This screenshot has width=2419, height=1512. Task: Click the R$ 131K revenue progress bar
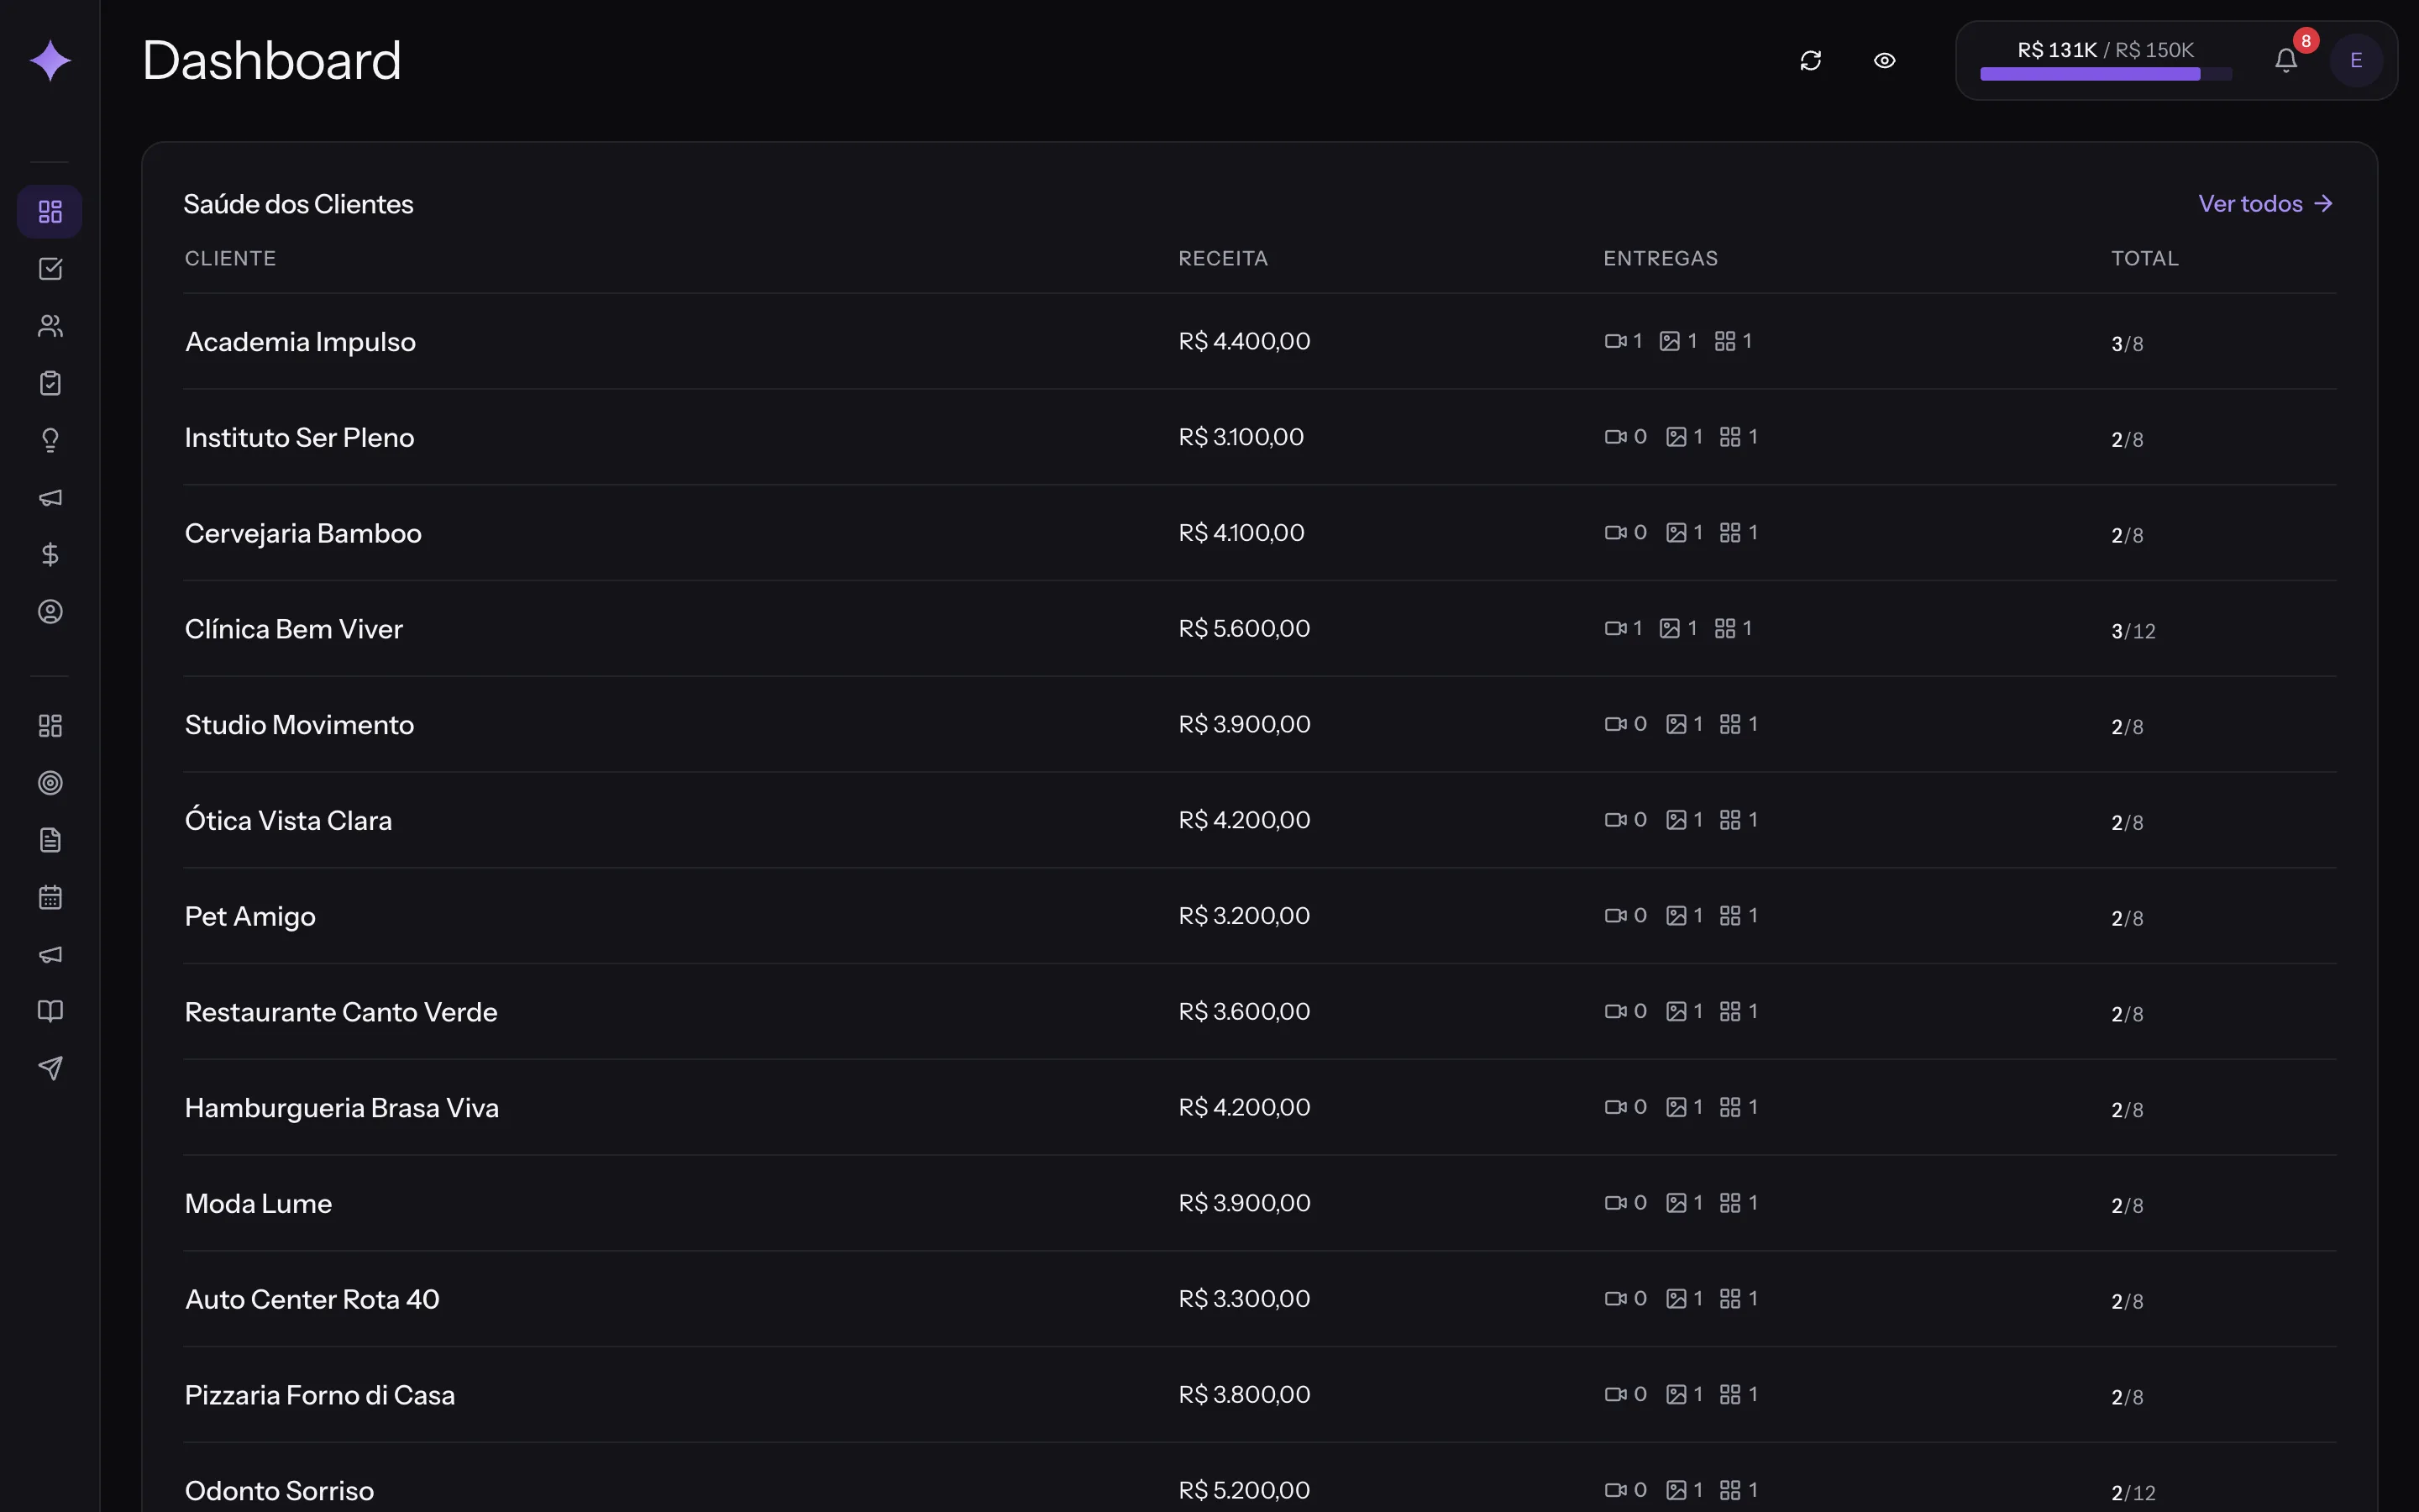click(x=2105, y=73)
